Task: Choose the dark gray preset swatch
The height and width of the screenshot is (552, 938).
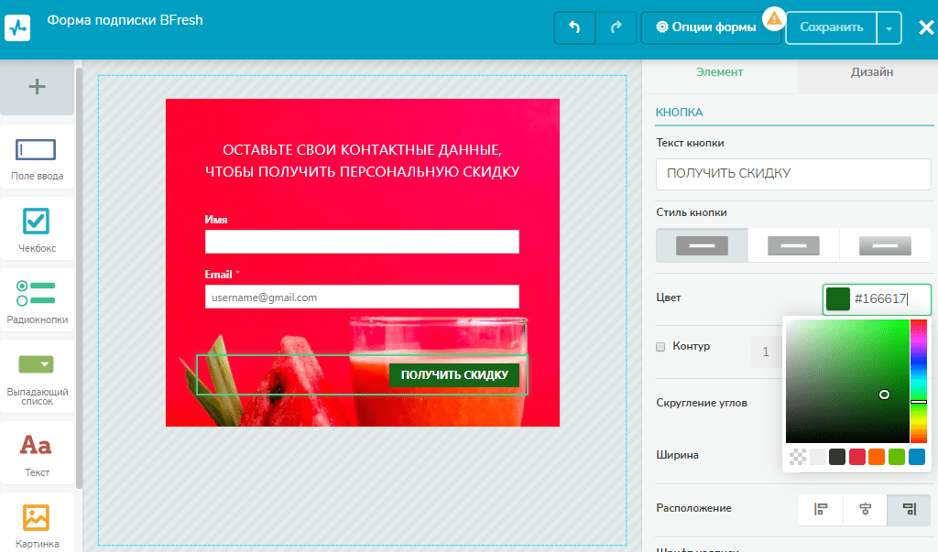Action: pos(837,457)
